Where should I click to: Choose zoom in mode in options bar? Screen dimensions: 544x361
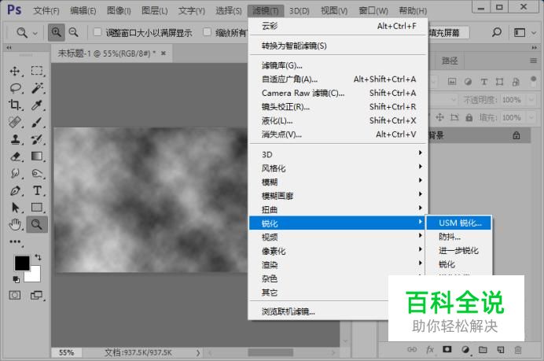coord(56,32)
